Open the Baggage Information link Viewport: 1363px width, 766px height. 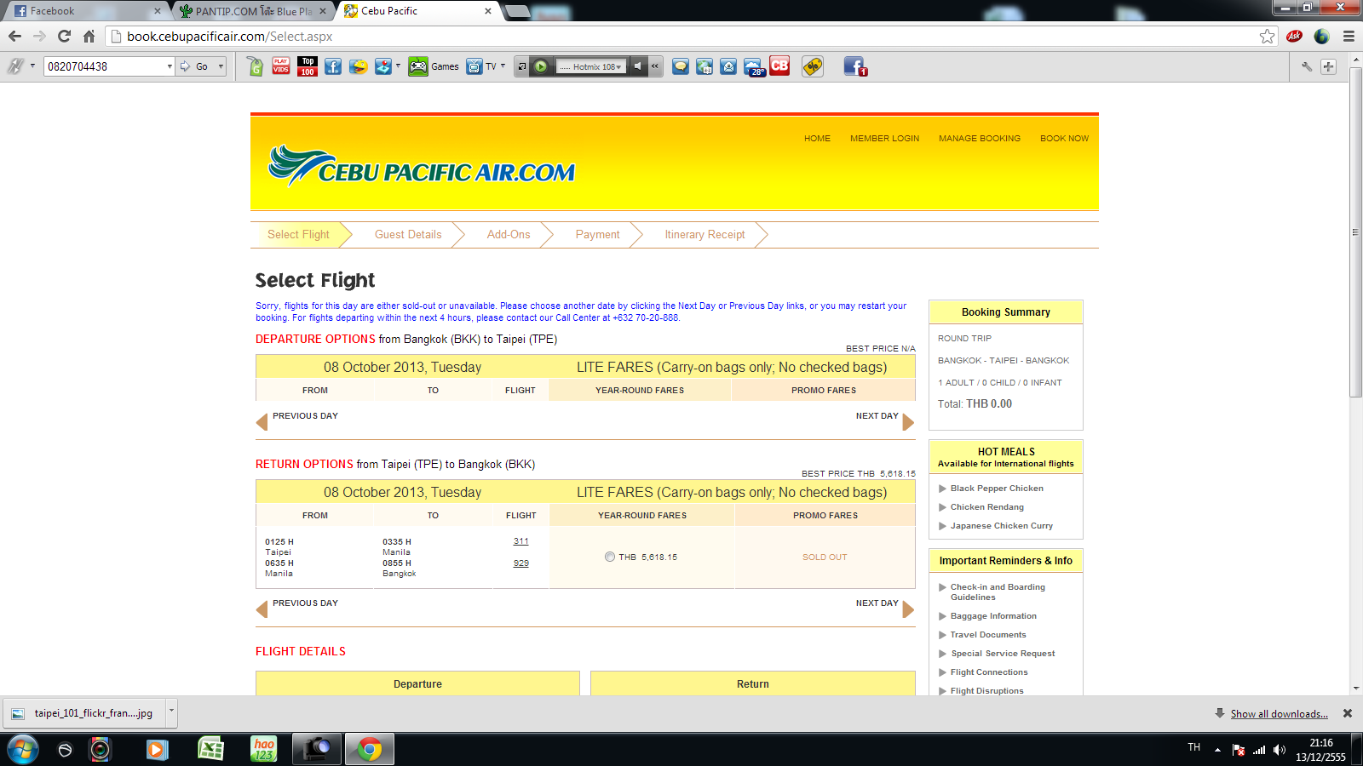[x=993, y=616]
